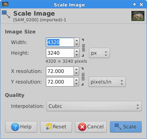Screen dimensions: 147x139
Task: Increase X resolution with up arrow
Action: click(76, 69)
